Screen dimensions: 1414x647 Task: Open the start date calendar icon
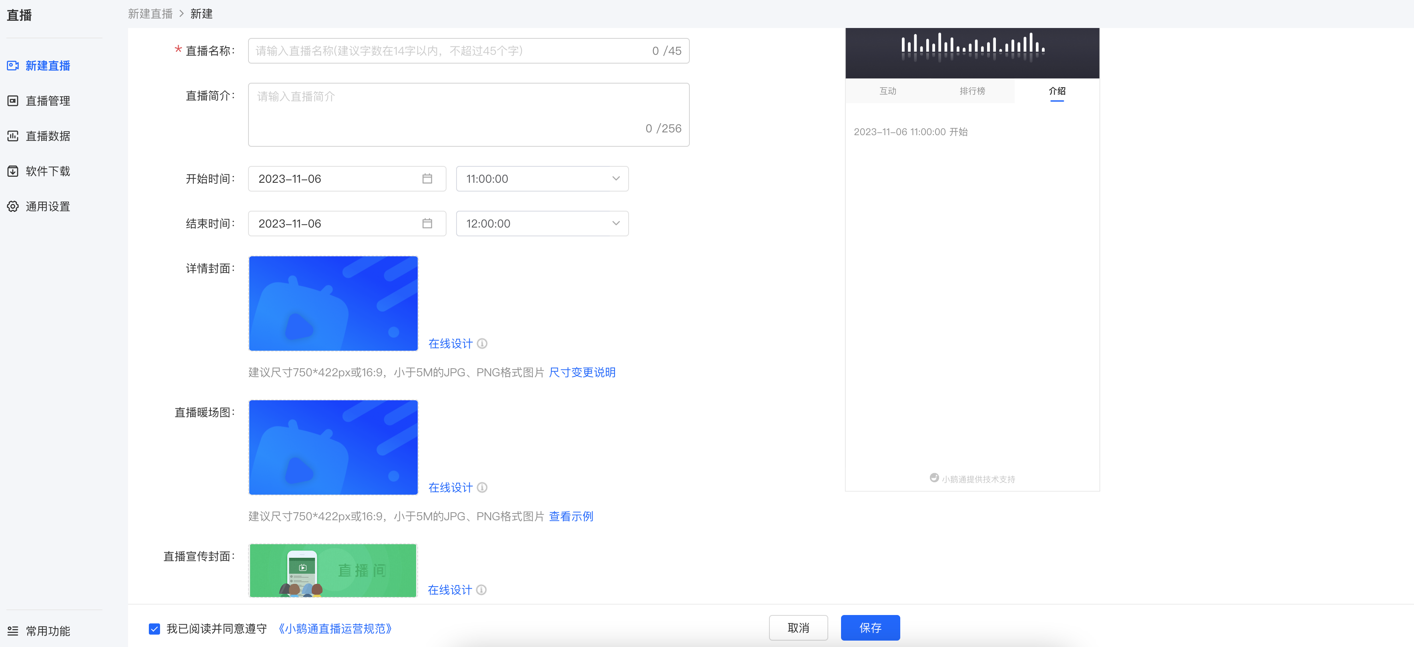(427, 179)
